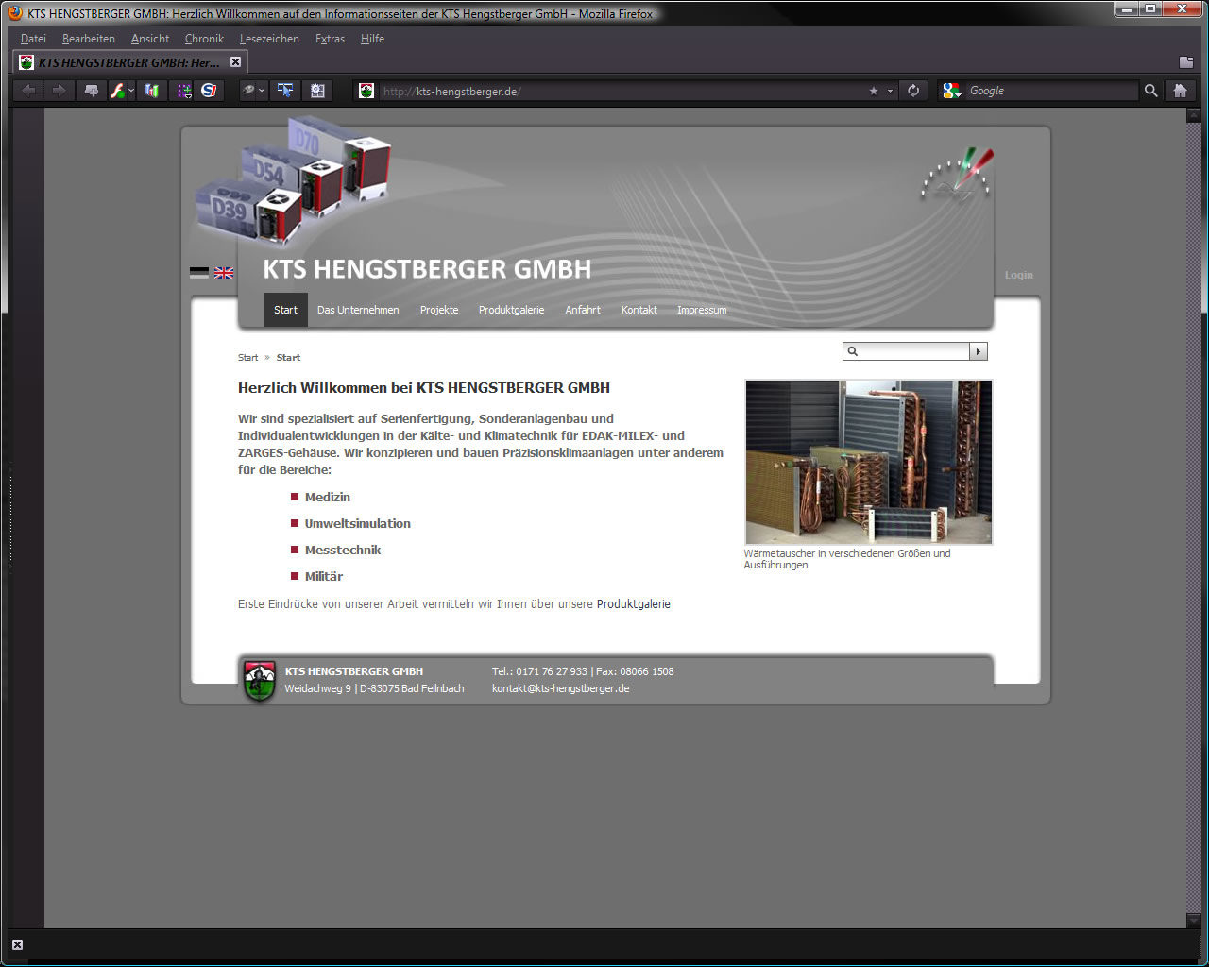Click the blue-red S! toolbar icon
Viewport: 1209px width, 967px height.
[x=209, y=91]
